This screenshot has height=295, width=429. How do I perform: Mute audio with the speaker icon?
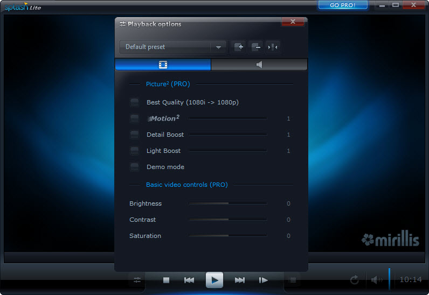pyautogui.click(x=377, y=280)
